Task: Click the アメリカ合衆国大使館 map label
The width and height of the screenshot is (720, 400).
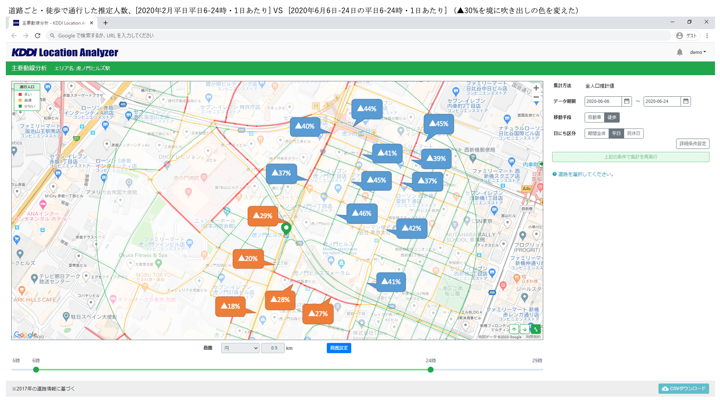Action: pos(111,192)
